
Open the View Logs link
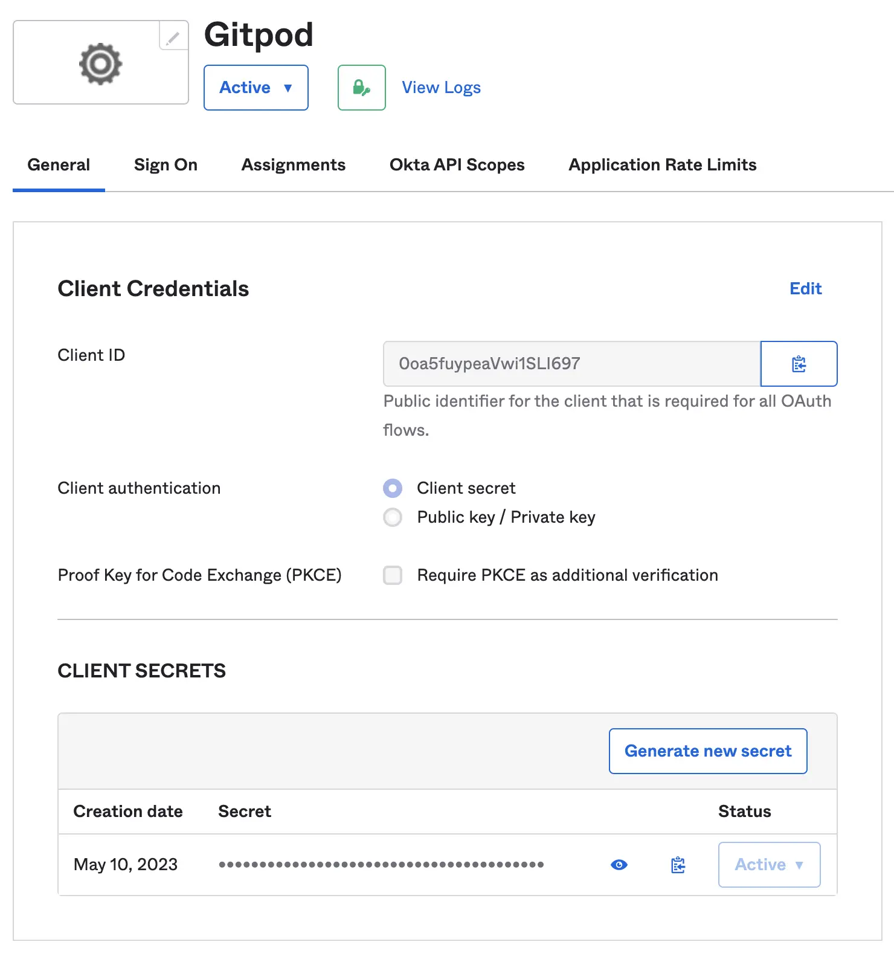coord(442,88)
